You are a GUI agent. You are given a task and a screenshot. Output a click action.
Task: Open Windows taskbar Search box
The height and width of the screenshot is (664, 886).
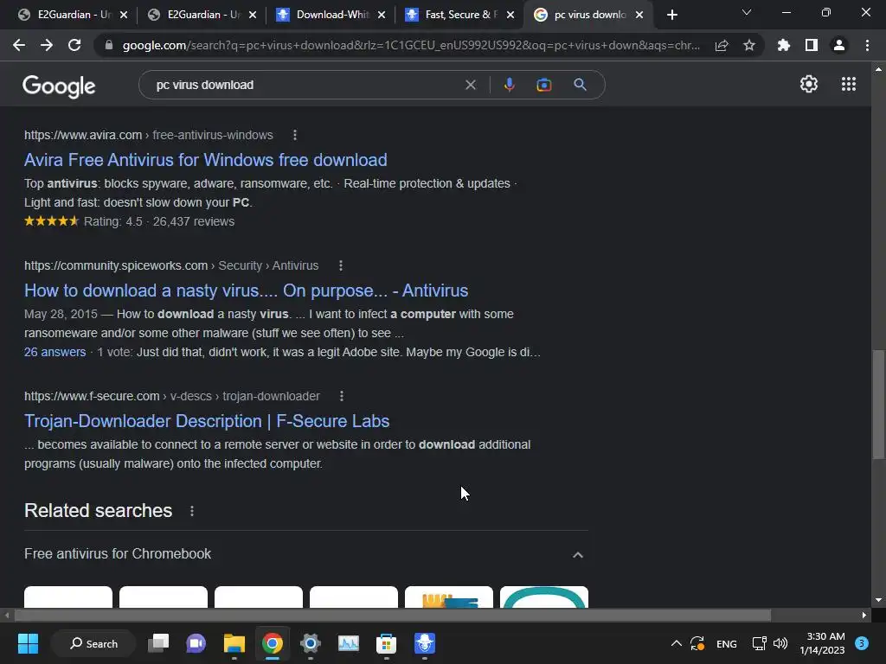pyautogui.click(x=93, y=643)
